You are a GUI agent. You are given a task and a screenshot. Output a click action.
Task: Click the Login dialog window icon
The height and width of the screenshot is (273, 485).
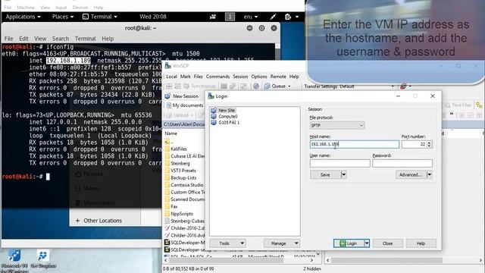pyautogui.click(x=211, y=96)
